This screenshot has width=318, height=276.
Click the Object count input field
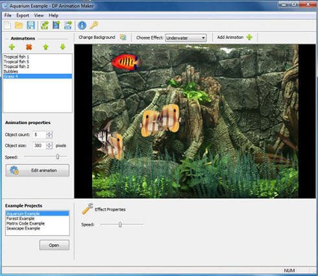(40, 134)
